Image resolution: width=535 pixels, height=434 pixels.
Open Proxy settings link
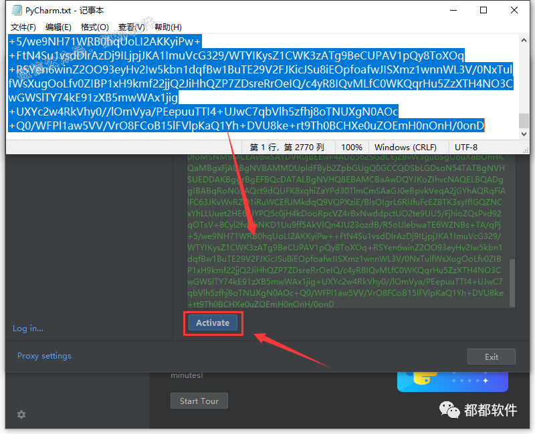tap(44, 356)
